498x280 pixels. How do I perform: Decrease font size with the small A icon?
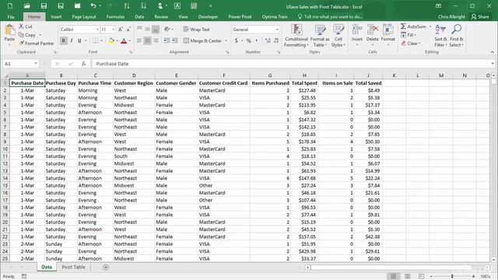click(x=128, y=30)
